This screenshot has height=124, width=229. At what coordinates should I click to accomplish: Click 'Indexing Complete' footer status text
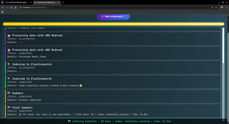84,121
